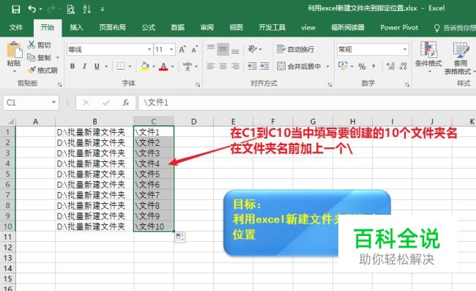Open the fill color dropdown arrow
The image size is (476, 291).
pos(154,66)
